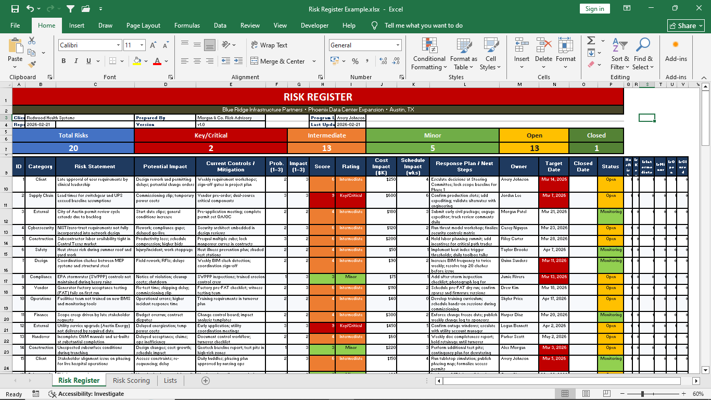The width and height of the screenshot is (711, 400).
Task: Click the Share button
Action: pos(686,26)
